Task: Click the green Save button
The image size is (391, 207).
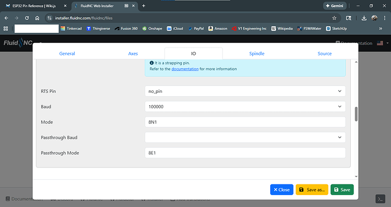Action: (x=342, y=189)
